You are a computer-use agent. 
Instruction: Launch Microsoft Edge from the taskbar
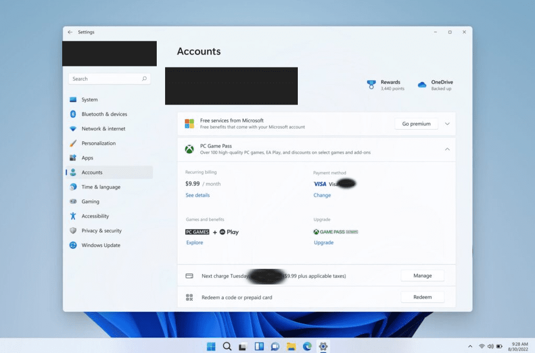(x=307, y=347)
